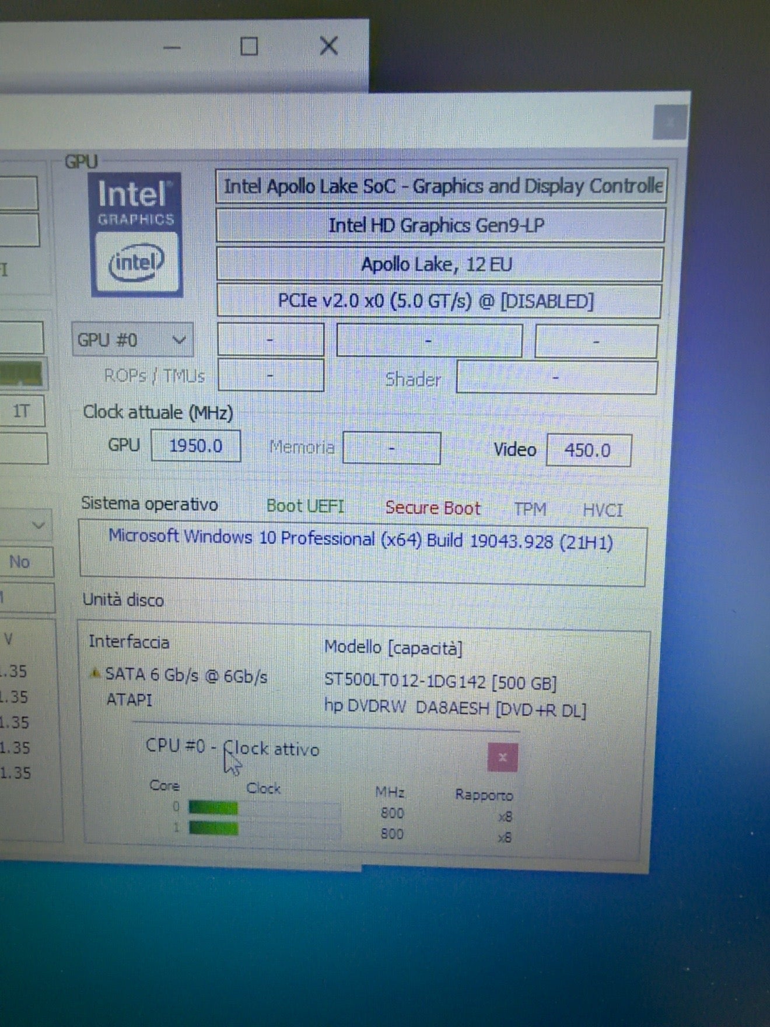
Task: Click the Core 1 clock bar
Action: click(264, 829)
